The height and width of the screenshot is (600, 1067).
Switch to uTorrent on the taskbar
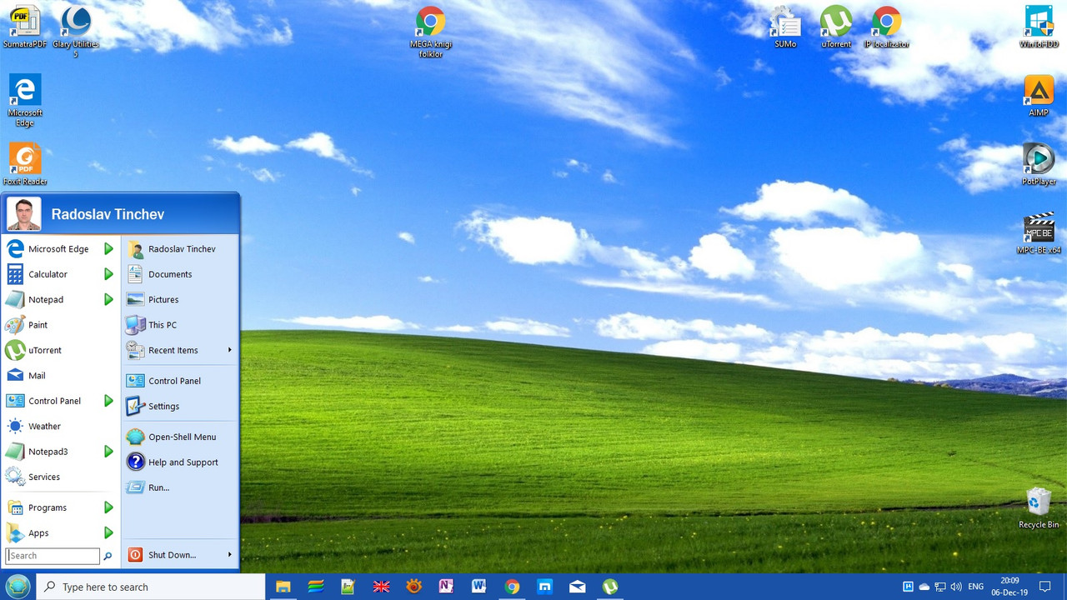click(610, 587)
